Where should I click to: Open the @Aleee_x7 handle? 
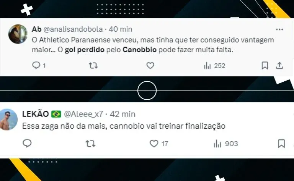click(83, 114)
